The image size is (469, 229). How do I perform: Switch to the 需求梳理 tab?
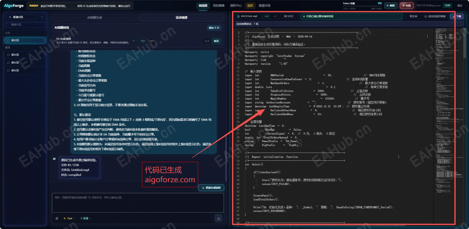coord(181,18)
